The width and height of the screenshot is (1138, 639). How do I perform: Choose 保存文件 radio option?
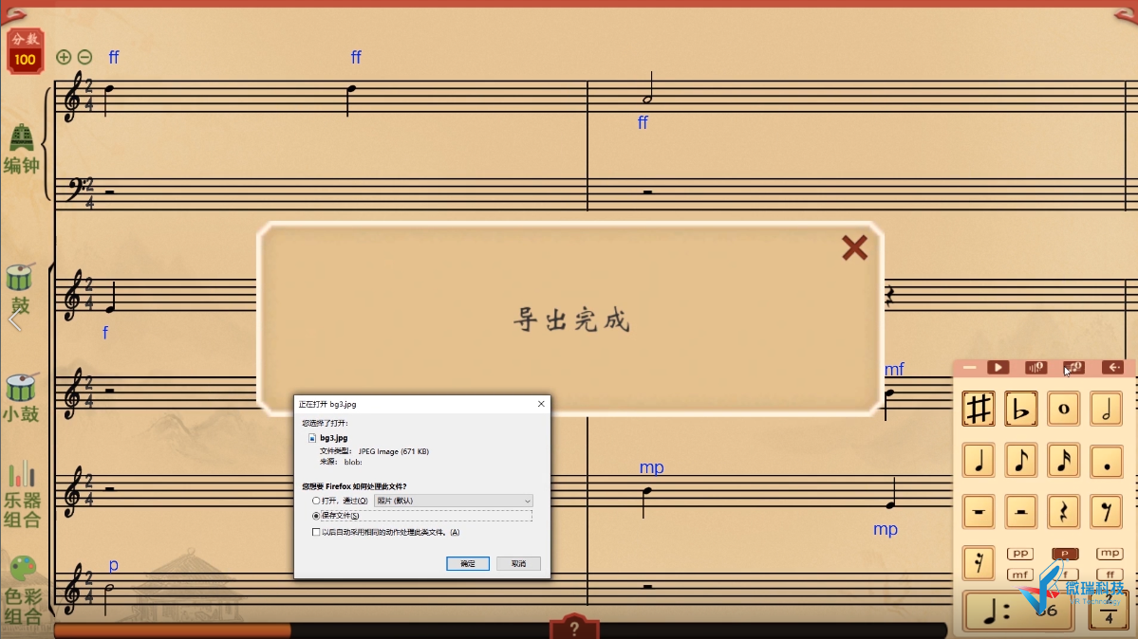coord(316,516)
